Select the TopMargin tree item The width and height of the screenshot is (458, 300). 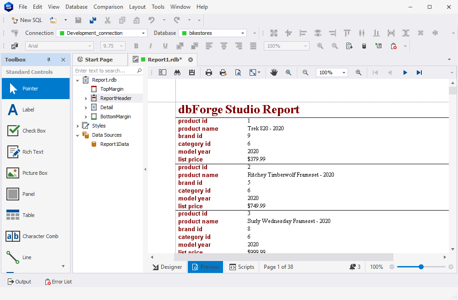click(x=112, y=89)
